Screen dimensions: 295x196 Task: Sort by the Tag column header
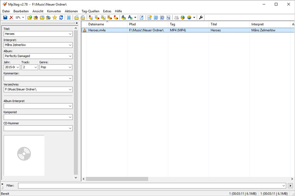click(x=188, y=24)
